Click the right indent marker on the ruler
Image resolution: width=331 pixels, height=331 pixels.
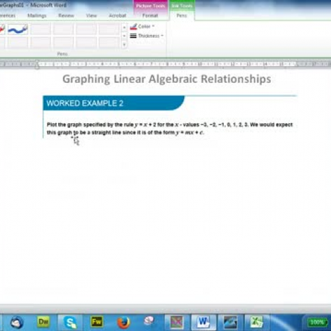297,65
